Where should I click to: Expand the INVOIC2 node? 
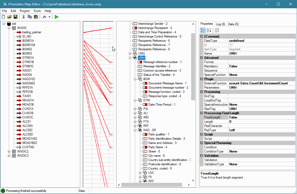(9, 151)
